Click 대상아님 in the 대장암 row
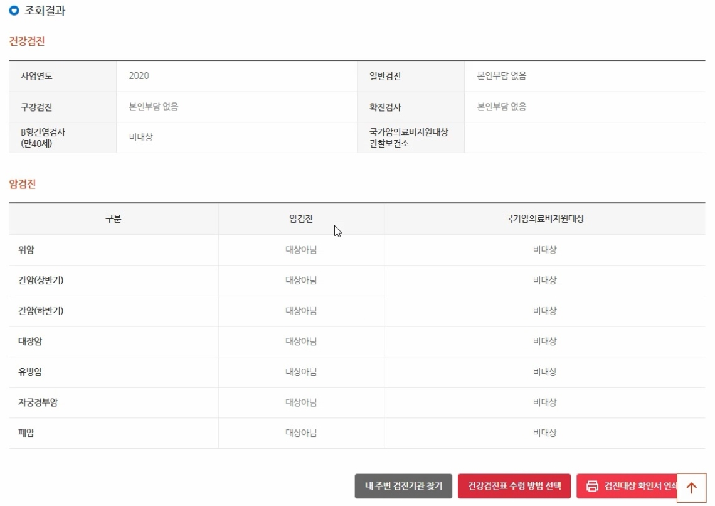Image resolution: width=715 pixels, height=506 pixels. point(301,342)
